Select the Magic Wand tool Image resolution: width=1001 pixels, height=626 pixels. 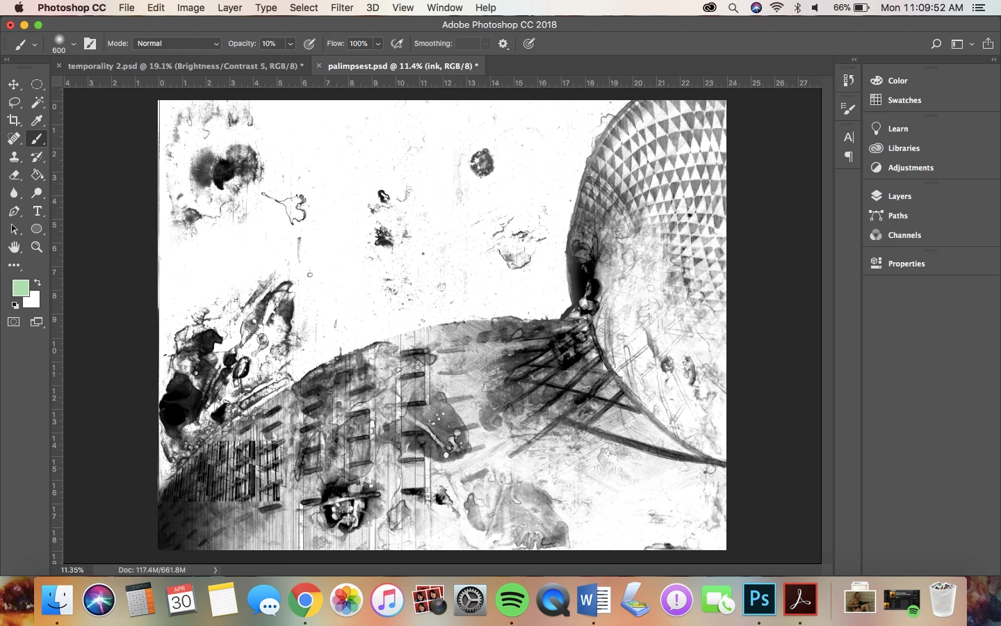(38, 102)
